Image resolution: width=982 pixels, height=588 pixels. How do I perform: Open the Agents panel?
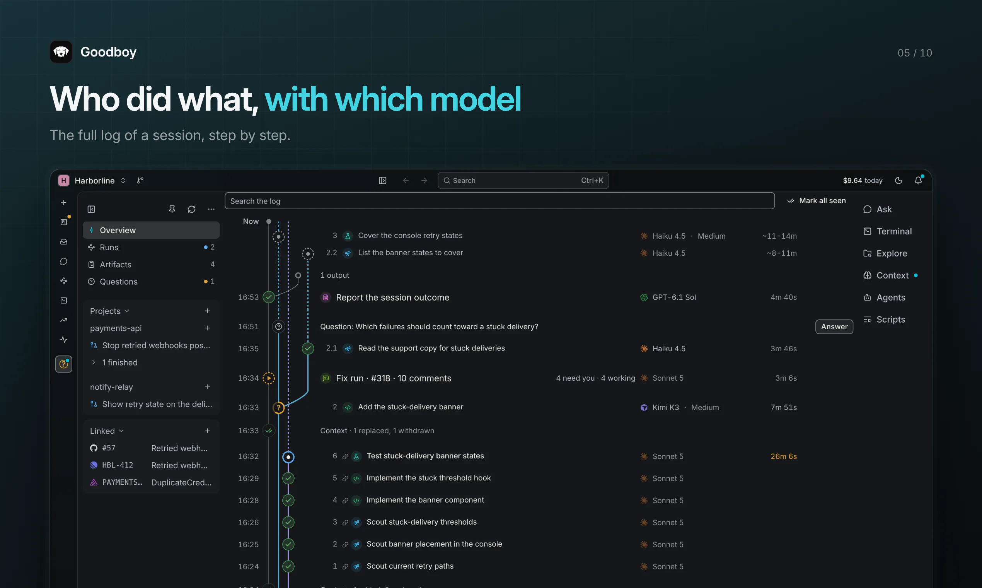pyautogui.click(x=884, y=297)
